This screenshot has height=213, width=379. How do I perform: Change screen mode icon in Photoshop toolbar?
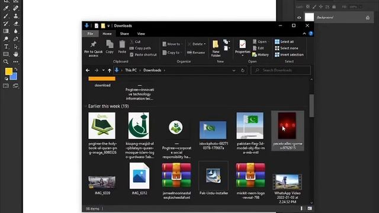16,86
